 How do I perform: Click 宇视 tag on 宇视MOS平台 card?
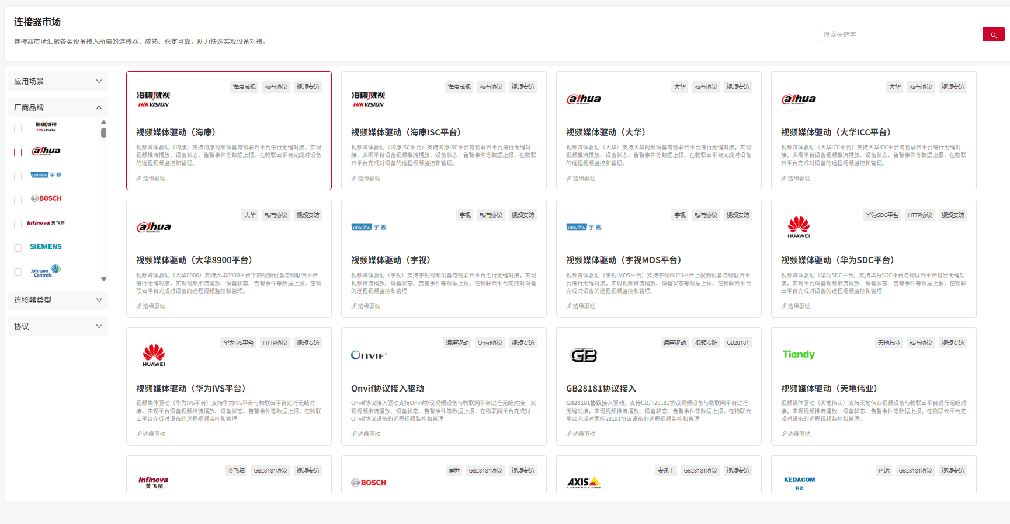tap(680, 215)
